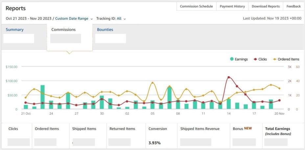Click chevron next to Custom Date Range

tap(92, 19)
